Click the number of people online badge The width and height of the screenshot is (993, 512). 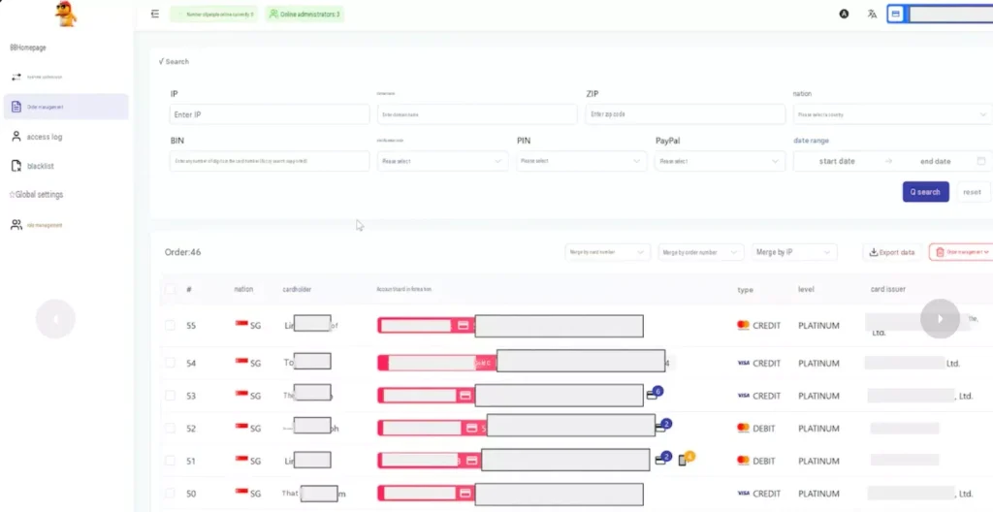(214, 14)
